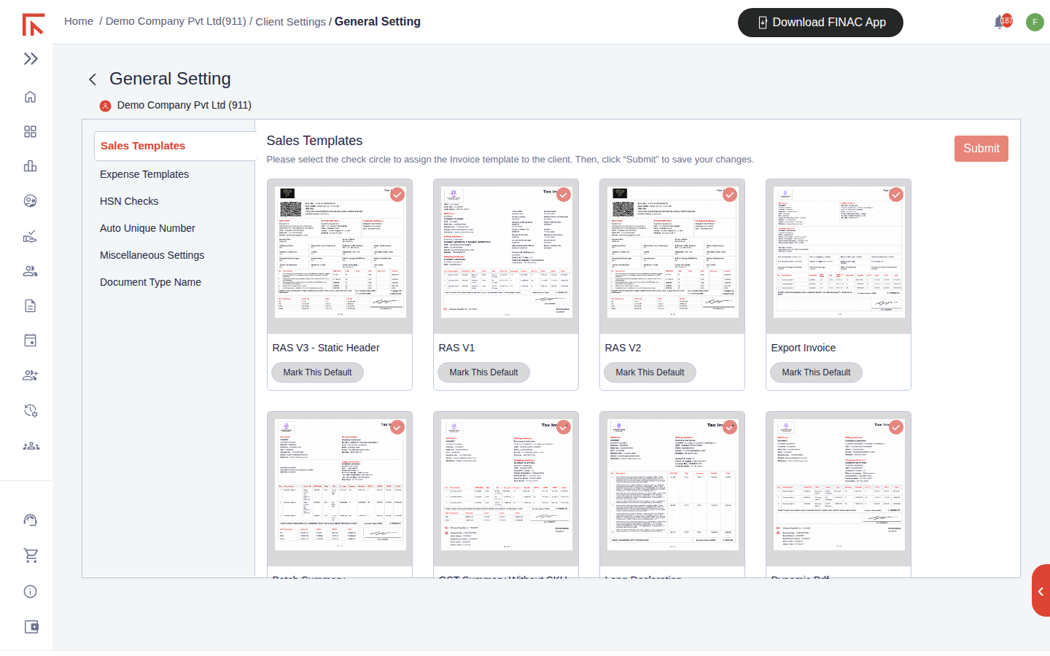Image resolution: width=1050 pixels, height=656 pixels.
Task: Open the green F user avatar
Action: pos(1035,22)
